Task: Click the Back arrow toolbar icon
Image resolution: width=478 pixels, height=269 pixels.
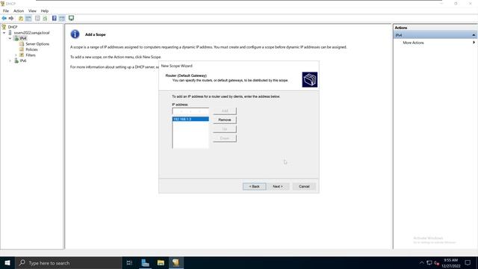Action: tap(4, 18)
